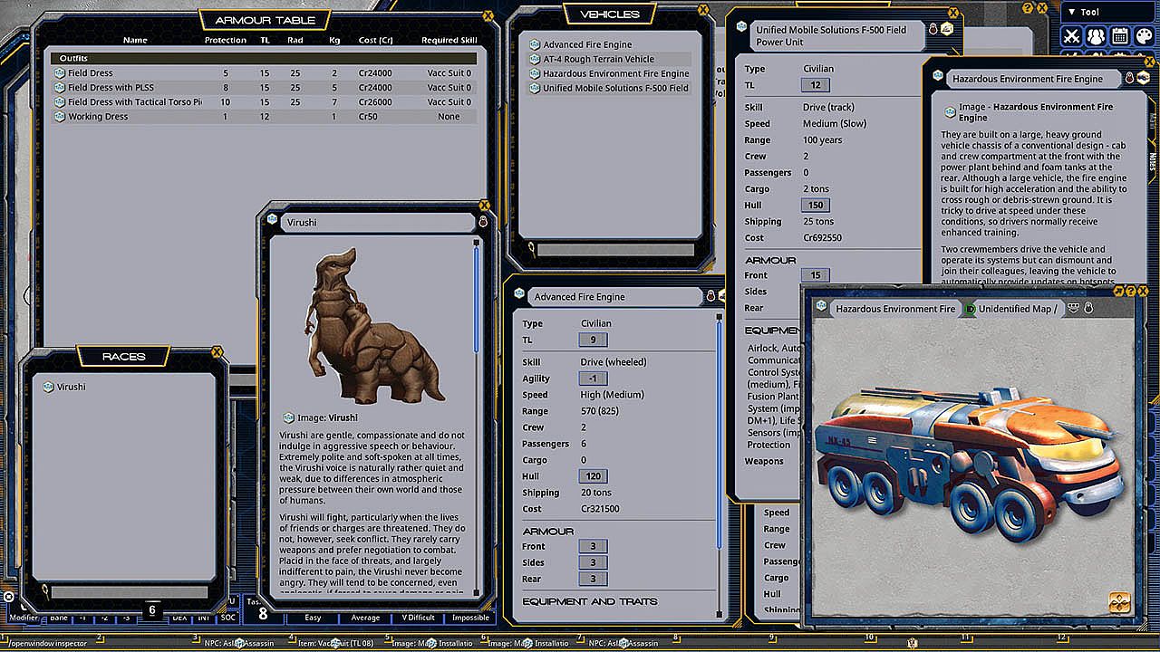Screen dimensions: 1160x652
Task: Click the ID identification toggle on image window
Action: [971, 309]
